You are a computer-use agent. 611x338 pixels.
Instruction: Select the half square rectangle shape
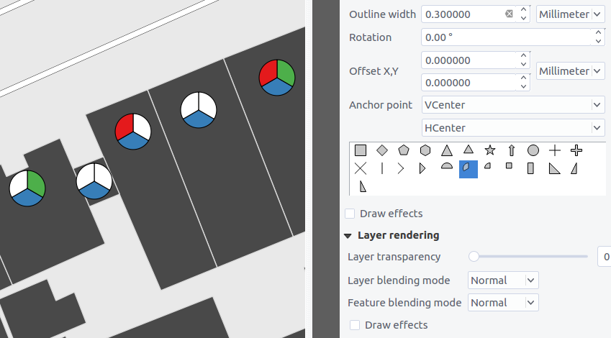click(530, 168)
